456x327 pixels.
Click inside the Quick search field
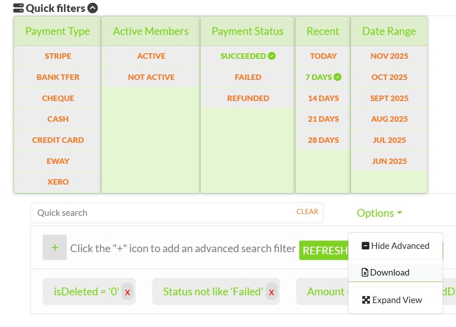(137, 213)
